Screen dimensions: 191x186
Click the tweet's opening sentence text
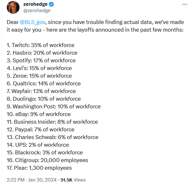click(x=95, y=26)
